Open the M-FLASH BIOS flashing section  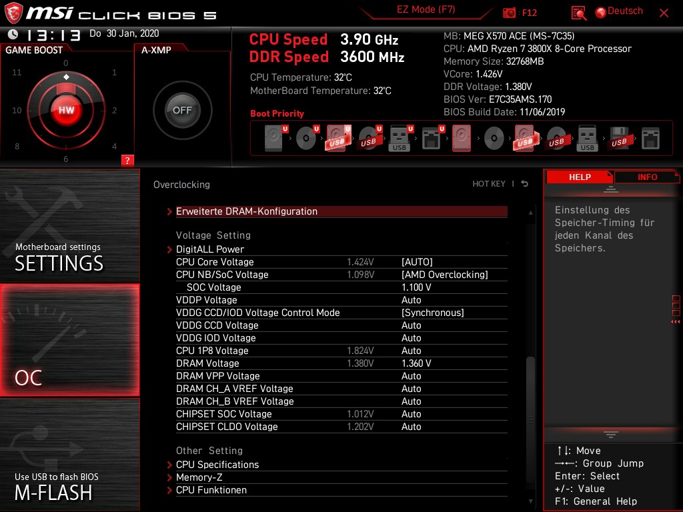pyautogui.click(x=69, y=455)
